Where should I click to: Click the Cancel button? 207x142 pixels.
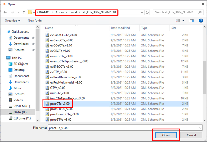tap(191, 135)
